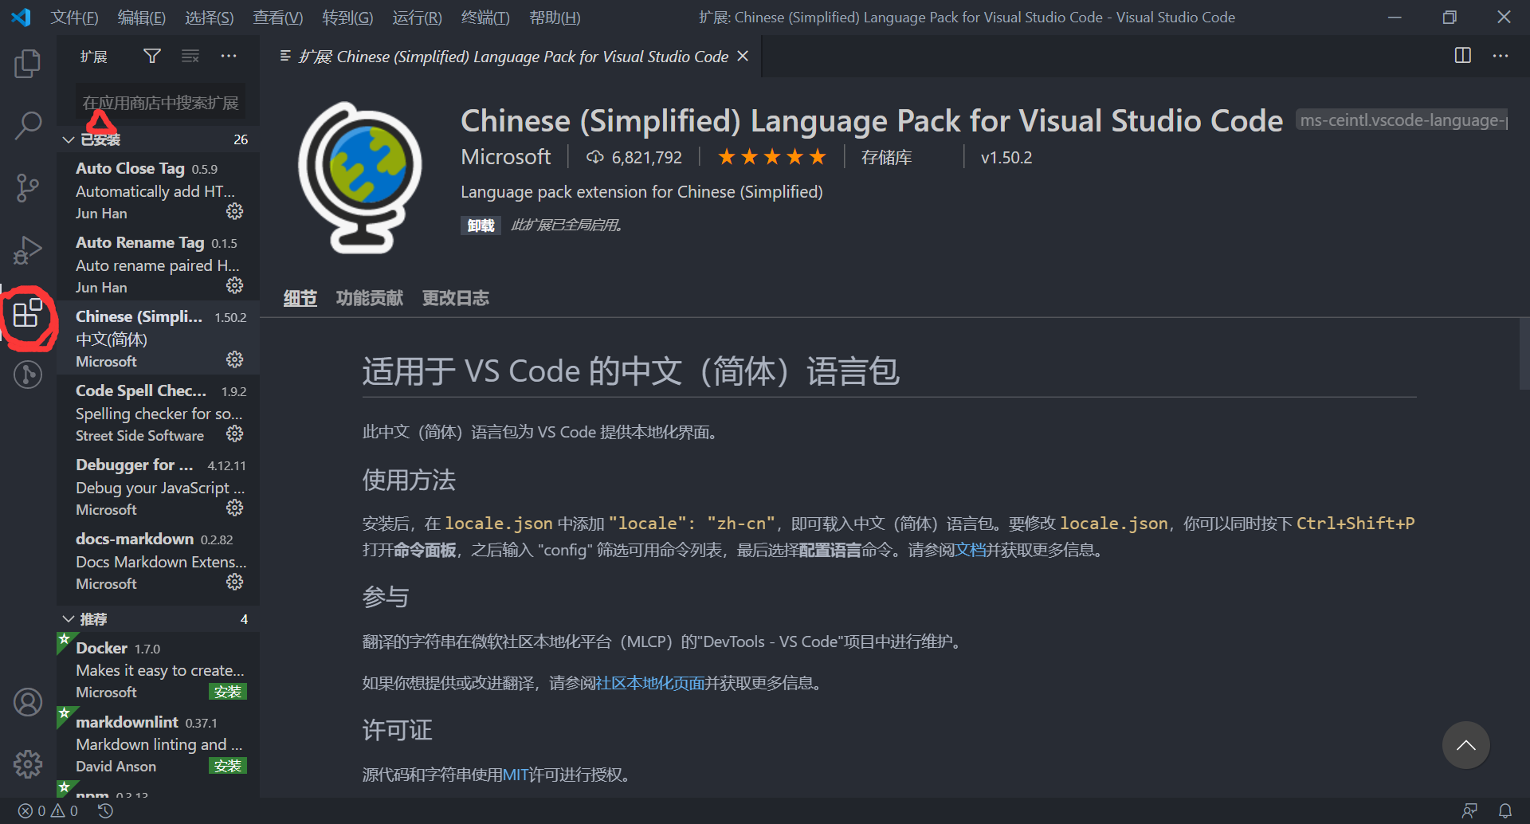Click the extension page vertical scrollbar
The image size is (1530, 824).
coord(1524,354)
